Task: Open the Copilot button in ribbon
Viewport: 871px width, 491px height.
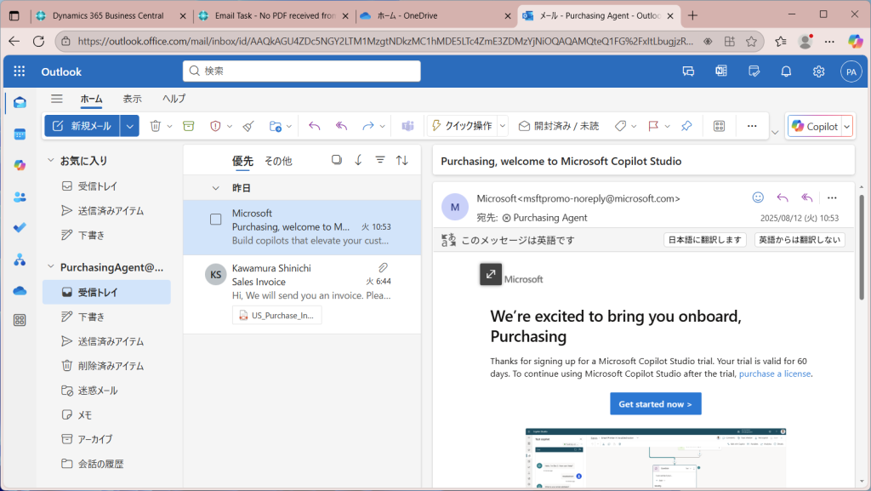Action: pos(815,127)
